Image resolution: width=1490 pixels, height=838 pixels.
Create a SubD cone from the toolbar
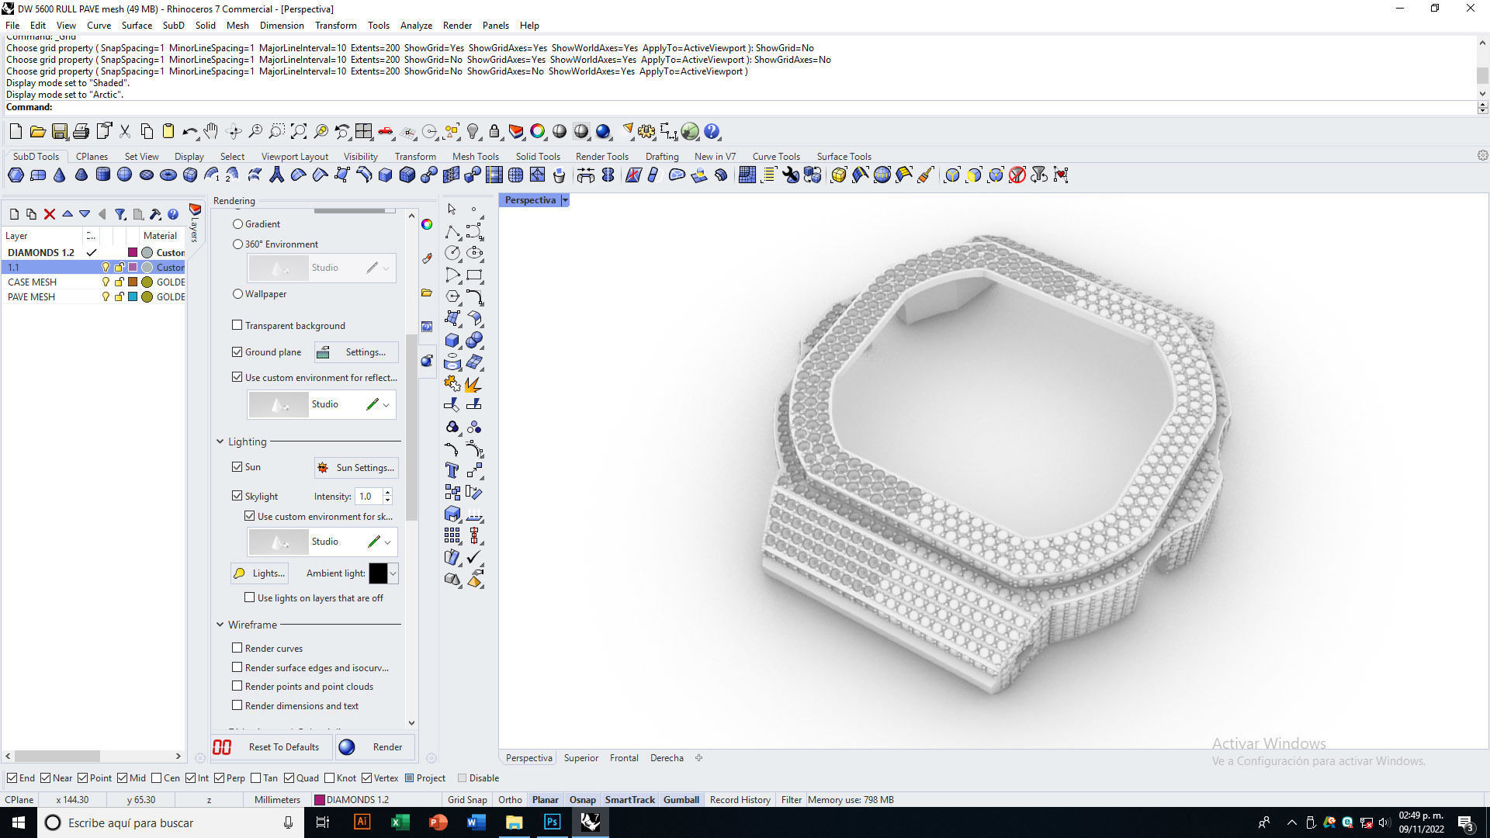(x=59, y=175)
